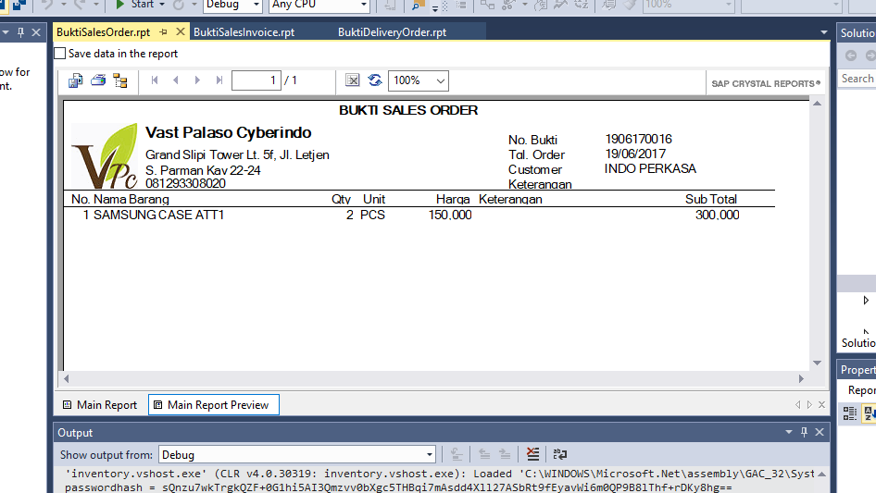
Task: Click Categorized icon in Properties pane
Action: tap(850, 413)
